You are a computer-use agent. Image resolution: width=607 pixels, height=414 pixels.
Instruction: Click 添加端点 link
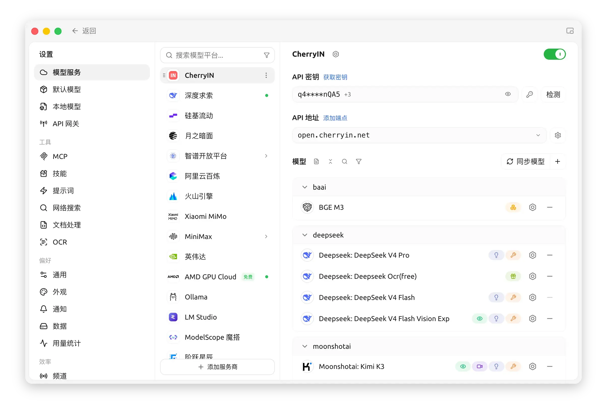[335, 118]
